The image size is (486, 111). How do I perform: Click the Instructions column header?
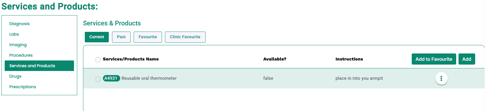349,59
